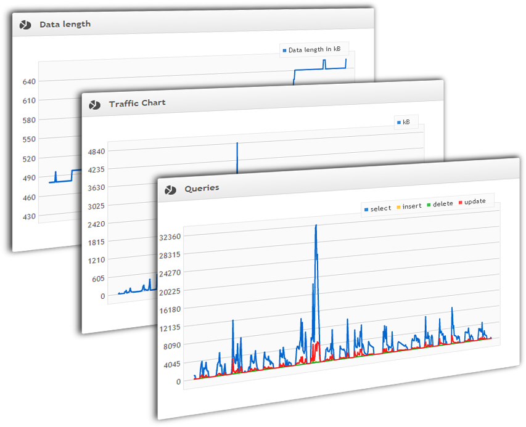Click the 640 axis label in Data length
This screenshot has height=427, width=526.
(29, 82)
